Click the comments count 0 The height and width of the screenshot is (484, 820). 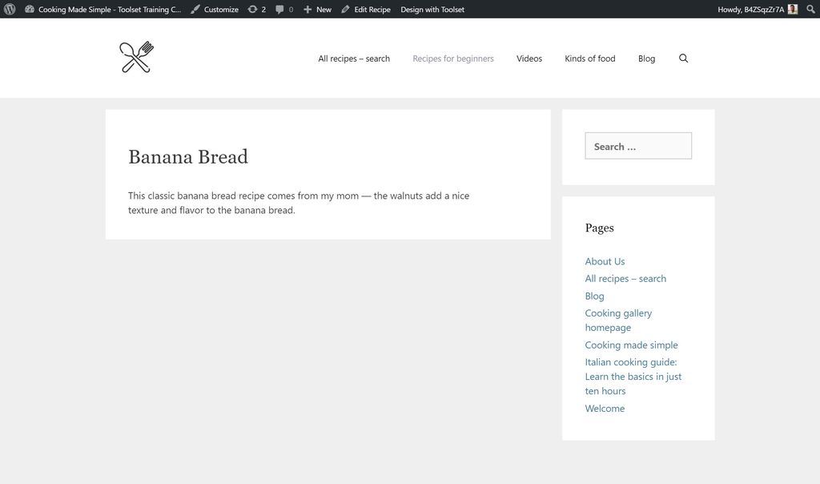pyautogui.click(x=291, y=10)
